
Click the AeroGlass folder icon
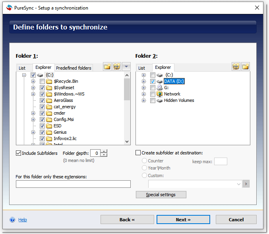click(49, 100)
